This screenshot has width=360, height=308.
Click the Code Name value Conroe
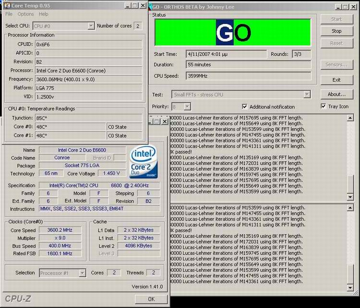pyautogui.click(x=62, y=158)
